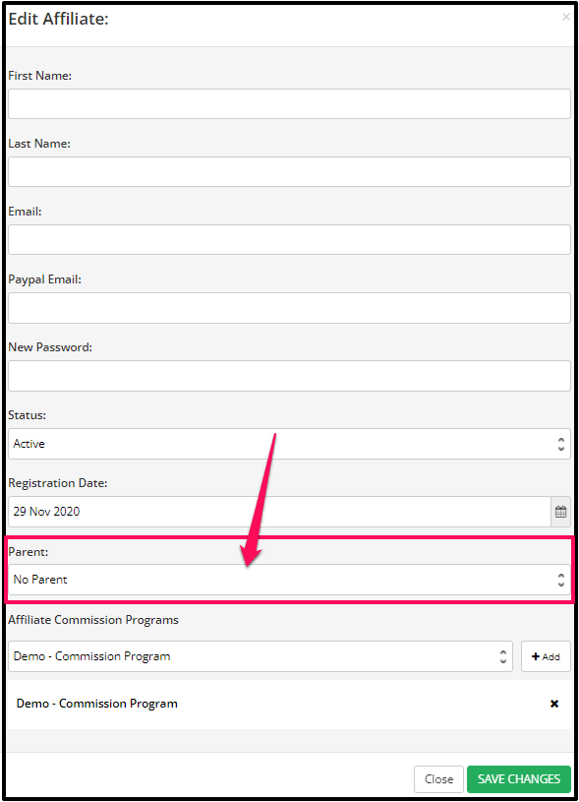Select the Email text field
Image resolution: width=579 pixels, height=802 pixels.
tap(289, 240)
